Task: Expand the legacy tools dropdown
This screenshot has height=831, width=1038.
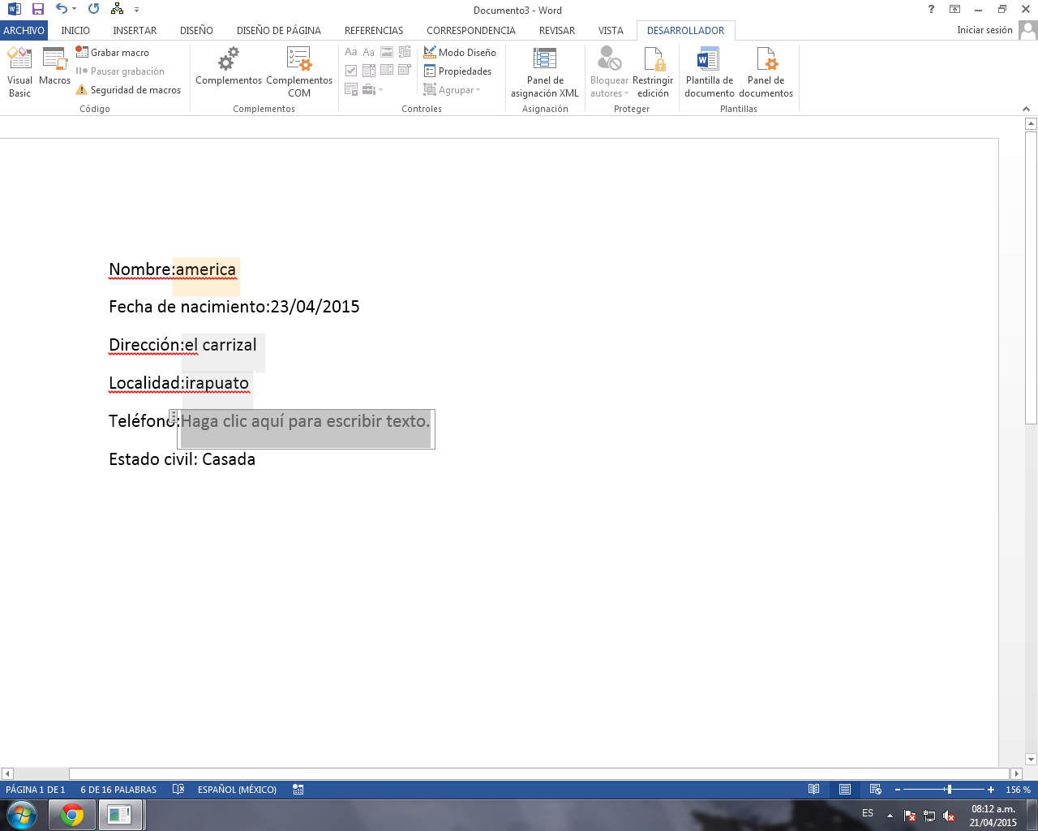Action: pyautogui.click(x=372, y=89)
